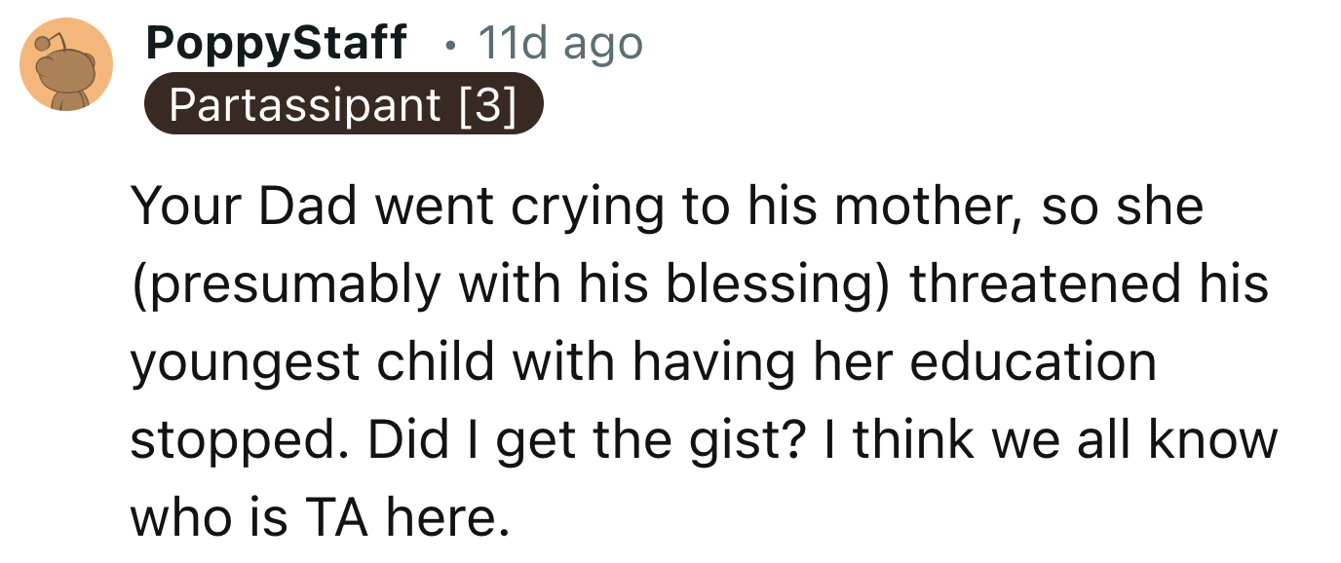
Task: Click the 11d ago timestamp
Action: (x=559, y=43)
